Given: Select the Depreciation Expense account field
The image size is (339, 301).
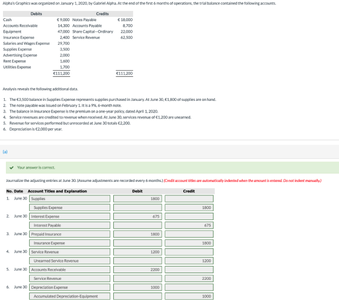Looking at the screenshot, I should click(70, 287).
